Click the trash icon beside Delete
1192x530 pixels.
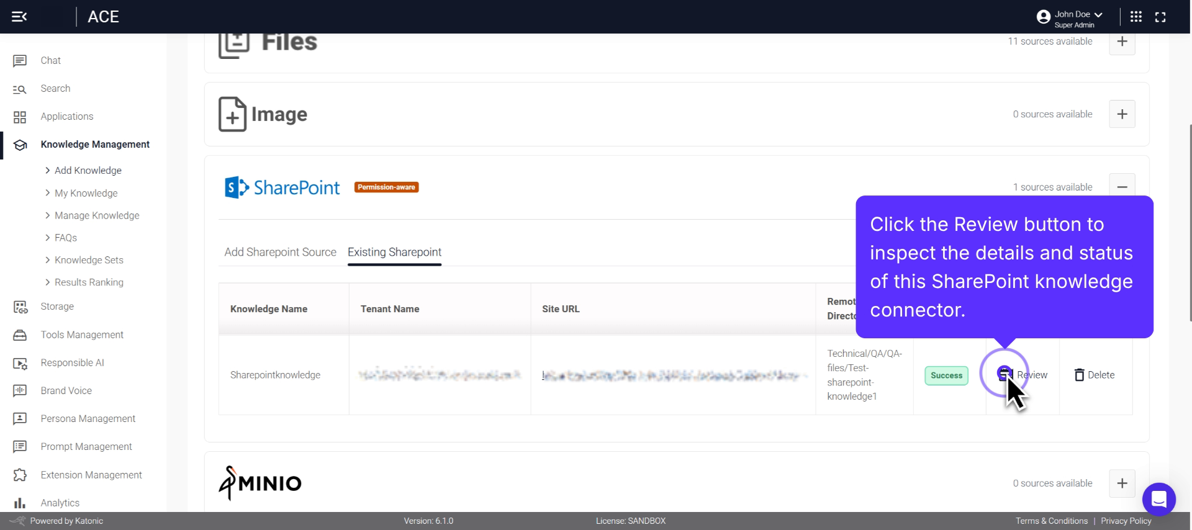click(x=1080, y=375)
